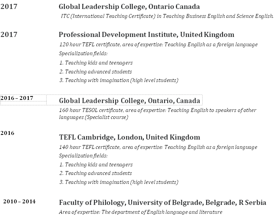Click the 120 hour TEFL certificate line
The width and height of the screenshot is (276, 215).
pos(158,44)
